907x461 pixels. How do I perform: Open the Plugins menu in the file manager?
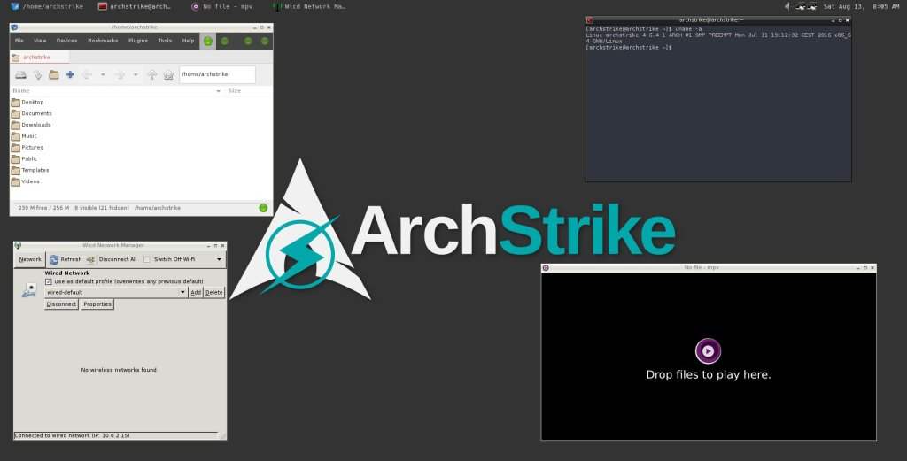point(137,41)
